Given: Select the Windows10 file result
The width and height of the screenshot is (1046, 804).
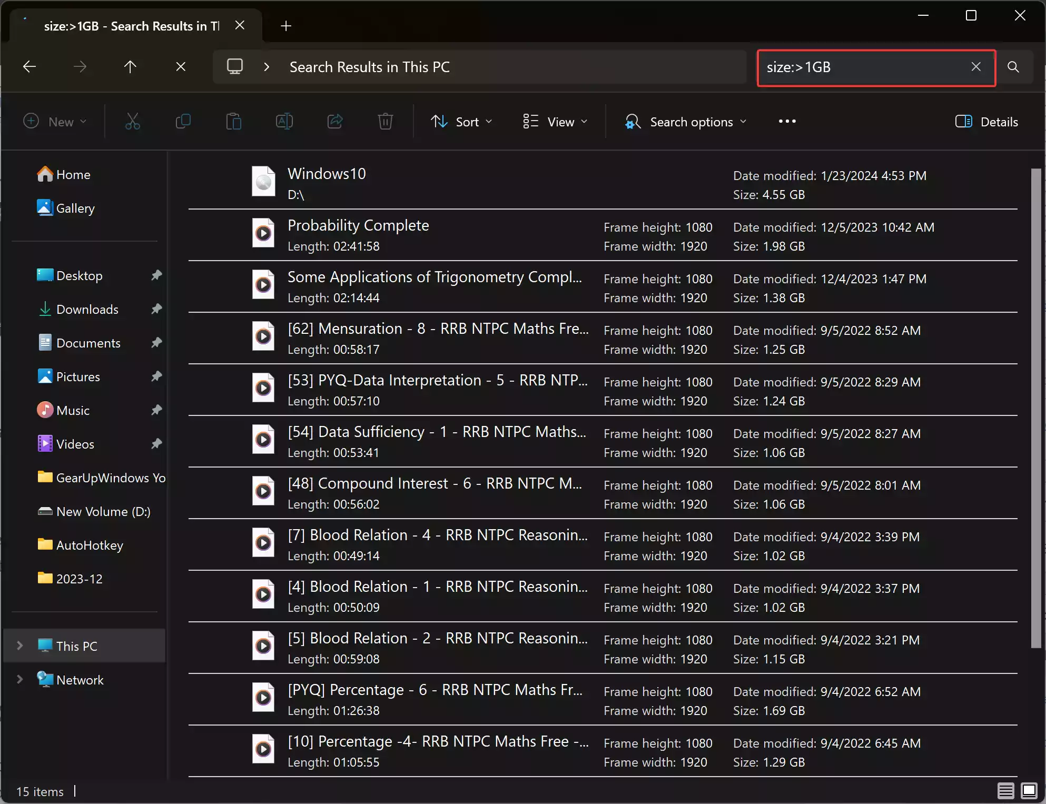Looking at the screenshot, I should (x=327, y=174).
